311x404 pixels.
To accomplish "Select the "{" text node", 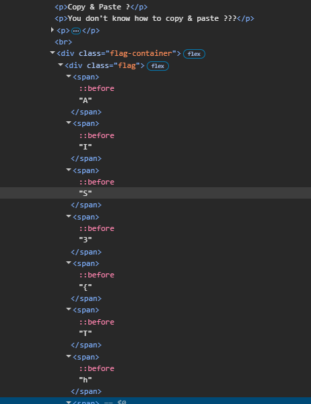I will [85, 287].
